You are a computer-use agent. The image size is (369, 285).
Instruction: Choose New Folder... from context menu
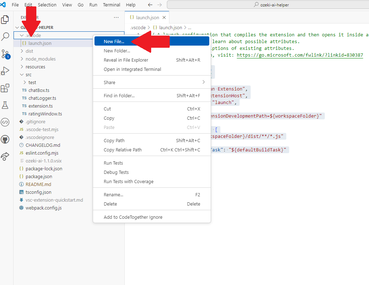point(152,51)
